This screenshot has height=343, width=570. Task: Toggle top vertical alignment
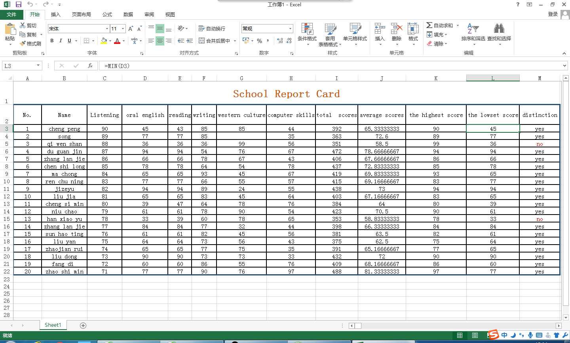click(151, 28)
